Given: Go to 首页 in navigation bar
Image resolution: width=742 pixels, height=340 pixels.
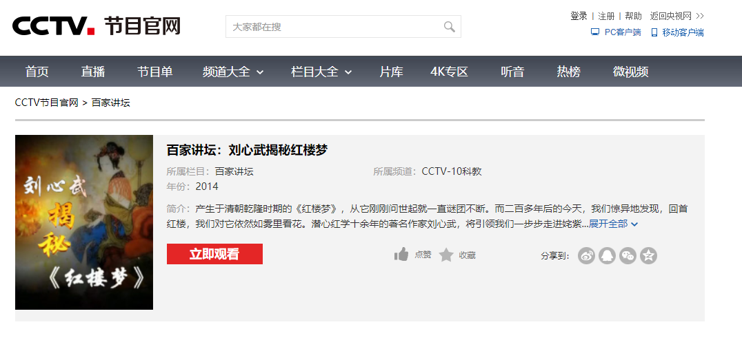Looking at the screenshot, I should pyautogui.click(x=37, y=72).
